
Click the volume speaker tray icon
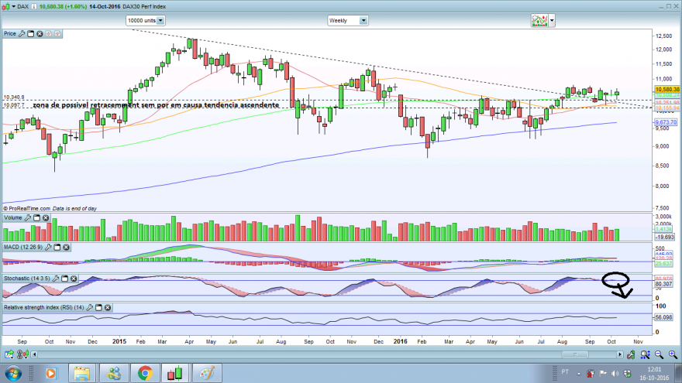coord(615,373)
